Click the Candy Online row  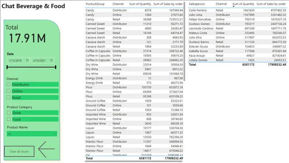tap(134, 15)
